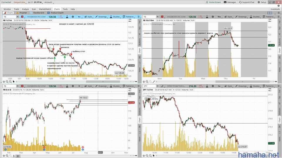The image size is (282, 158).
Task: Click horizontal scrollbar thumb under top-right chart
Action: tap(242, 82)
